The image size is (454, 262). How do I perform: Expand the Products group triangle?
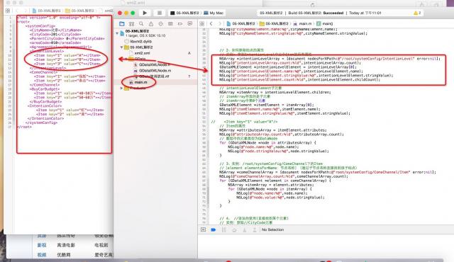point(122,88)
